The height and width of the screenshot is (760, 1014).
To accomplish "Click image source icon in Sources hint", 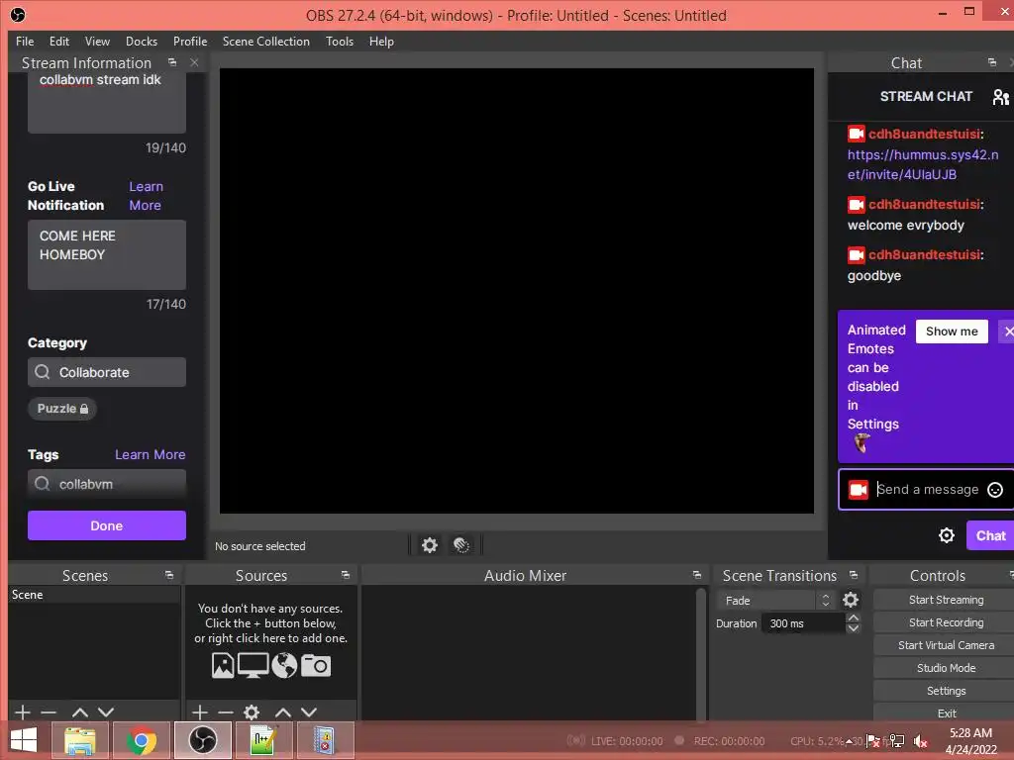I will pyautogui.click(x=223, y=665).
